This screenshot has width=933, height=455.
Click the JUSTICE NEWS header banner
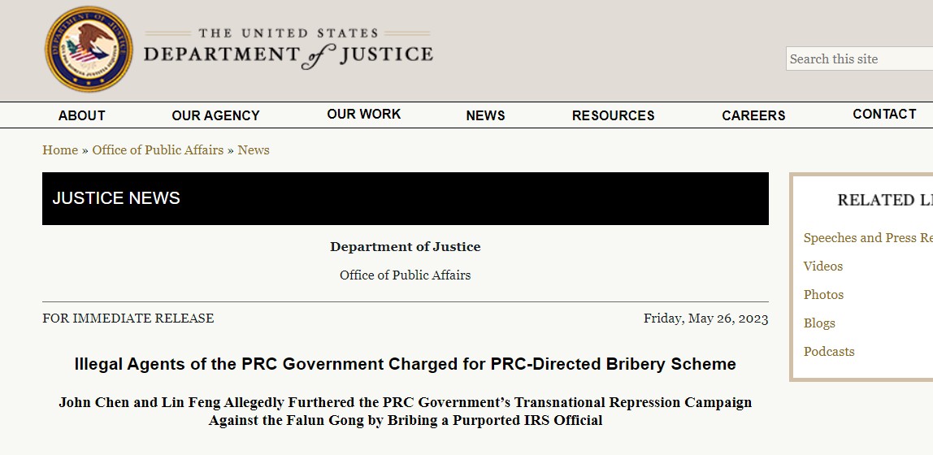pyautogui.click(x=406, y=198)
